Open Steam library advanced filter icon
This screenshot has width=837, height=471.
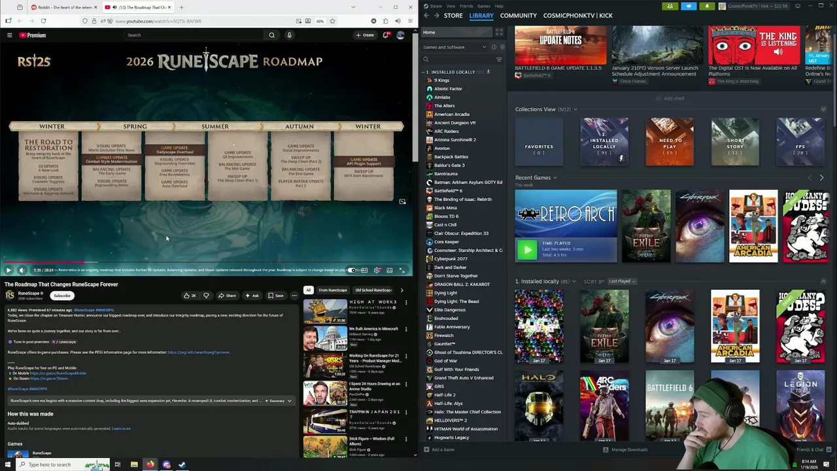[499, 60]
